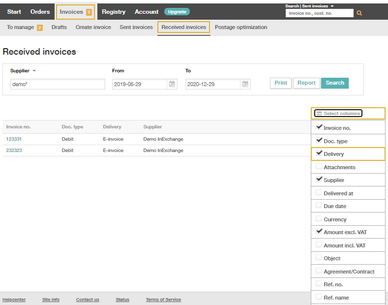Screen dimensions: 388x305
Task: Open the Search | Sent invoices dropdown arrow
Action: [x=332, y=6]
